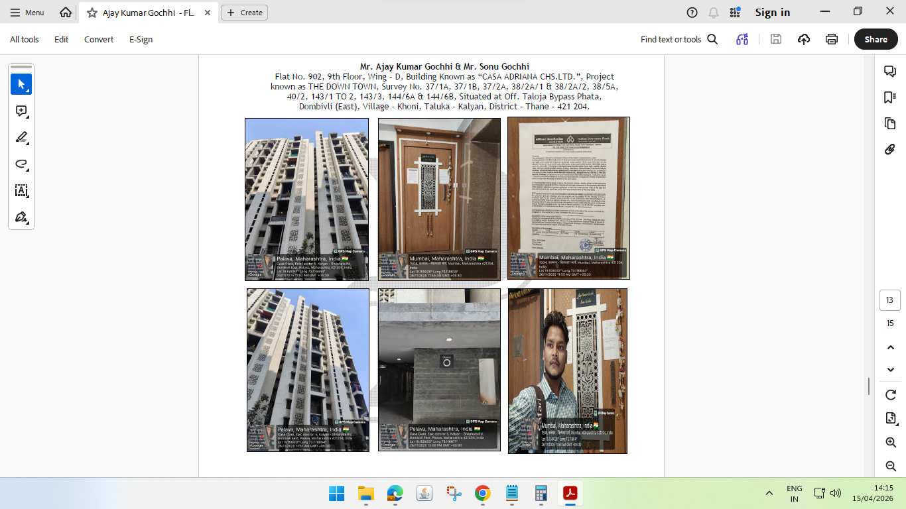Click the wooden flat door photo

(x=439, y=199)
